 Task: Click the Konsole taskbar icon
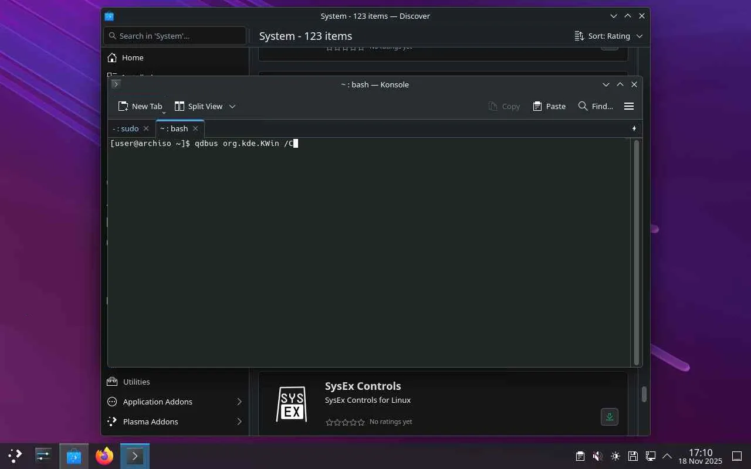pyautogui.click(x=135, y=456)
